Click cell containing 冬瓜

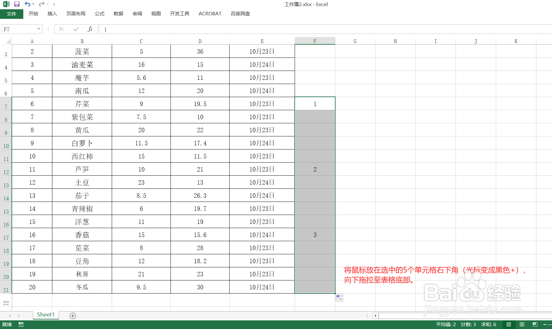[82, 287]
